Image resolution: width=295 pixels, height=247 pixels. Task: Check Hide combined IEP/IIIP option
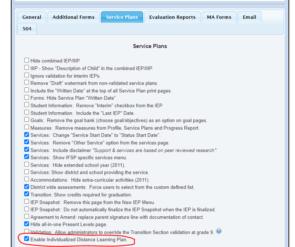[26, 60]
